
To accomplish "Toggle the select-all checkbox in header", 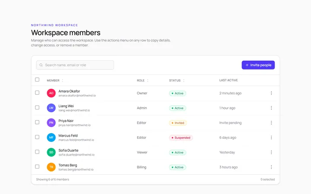I will point(37,80).
